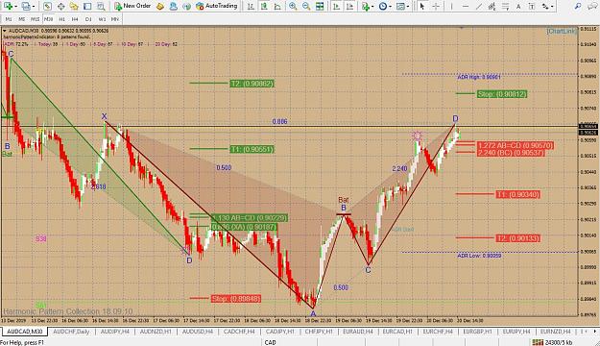Select the H1 timeframe
Viewport: 600px width, 346px height.
pyautogui.click(x=61, y=19)
